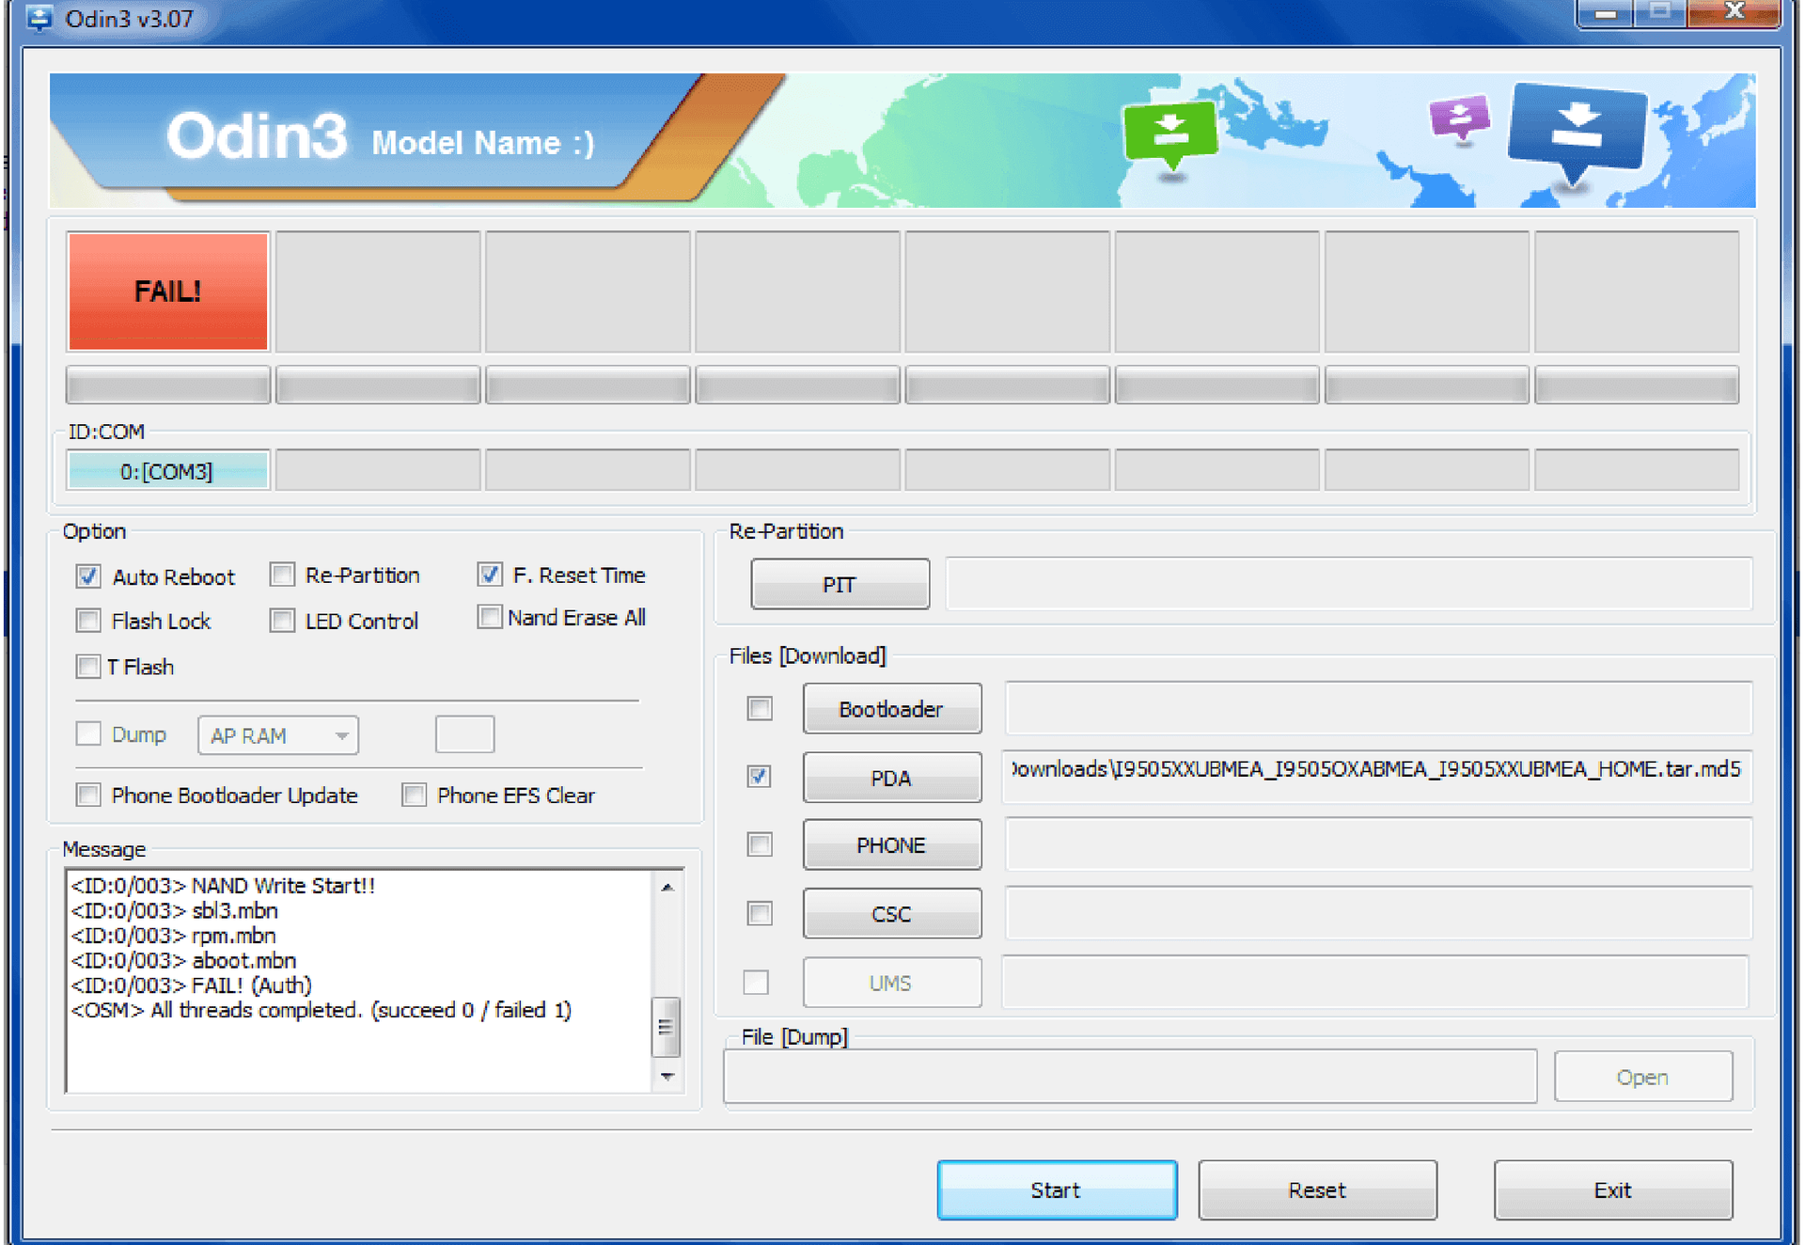The width and height of the screenshot is (1805, 1245).
Task: Check the UMS file checkbox
Action: [756, 982]
